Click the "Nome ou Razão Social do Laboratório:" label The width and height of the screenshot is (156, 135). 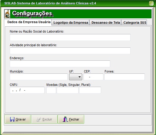click(x=37, y=31)
